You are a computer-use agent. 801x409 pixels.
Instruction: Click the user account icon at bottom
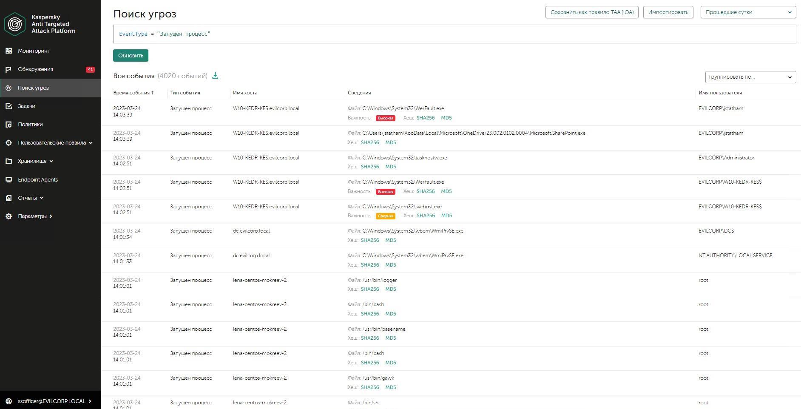[9, 401]
